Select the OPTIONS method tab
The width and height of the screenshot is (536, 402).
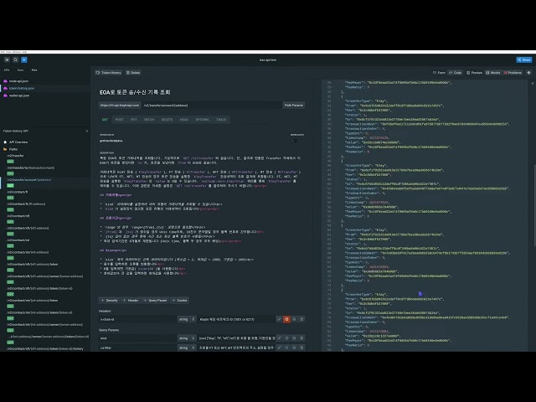coord(203,120)
